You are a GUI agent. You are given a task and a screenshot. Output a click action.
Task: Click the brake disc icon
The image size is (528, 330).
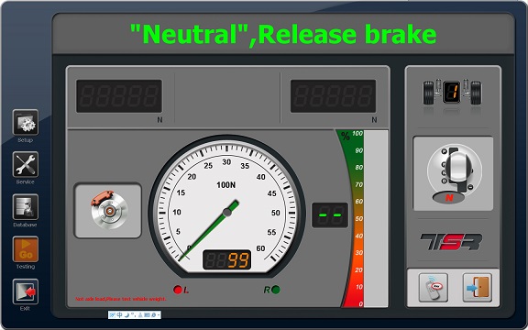pos(108,211)
